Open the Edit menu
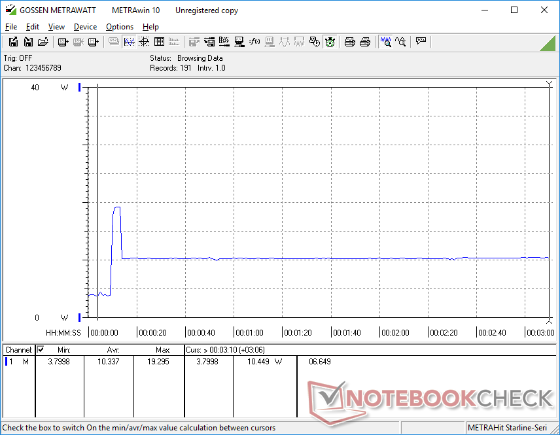The width and height of the screenshot is (560, 435). click(33, 27)
